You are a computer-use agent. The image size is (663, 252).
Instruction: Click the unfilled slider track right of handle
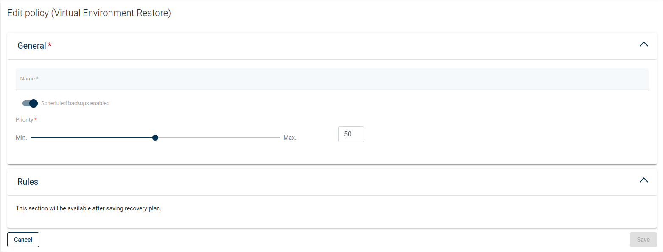(217, 138)
